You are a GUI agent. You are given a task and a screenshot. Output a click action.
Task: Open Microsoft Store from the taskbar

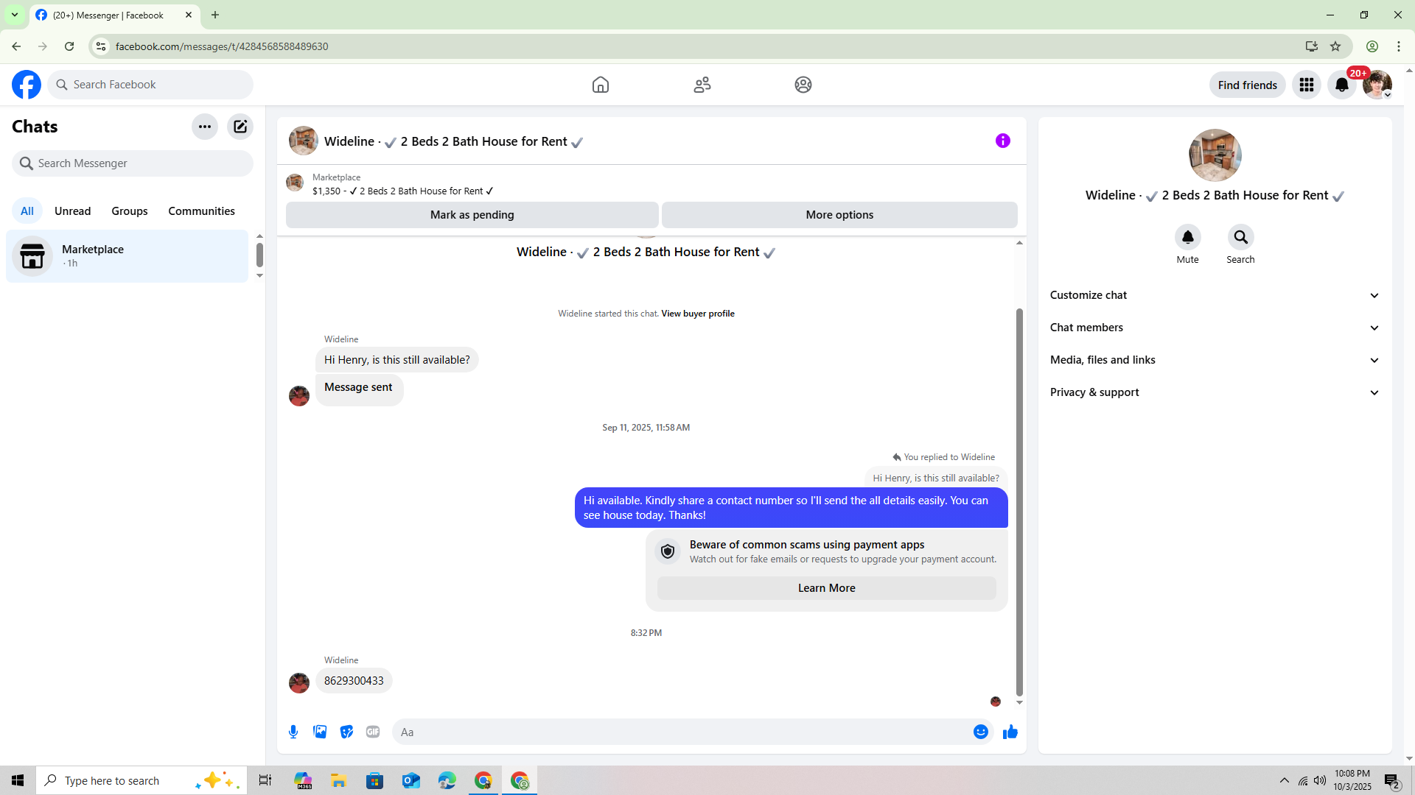tap(375, 780)
